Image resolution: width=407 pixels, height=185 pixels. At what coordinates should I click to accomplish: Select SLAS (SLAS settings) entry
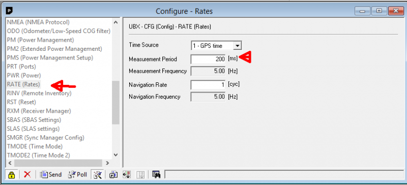[33, 129]
